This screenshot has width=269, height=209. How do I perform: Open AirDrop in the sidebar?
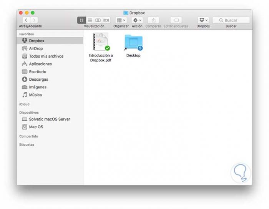pyautogui.click(x=50, y=48)
